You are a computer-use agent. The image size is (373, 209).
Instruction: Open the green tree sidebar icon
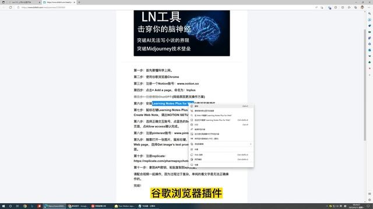coord(370,62)
